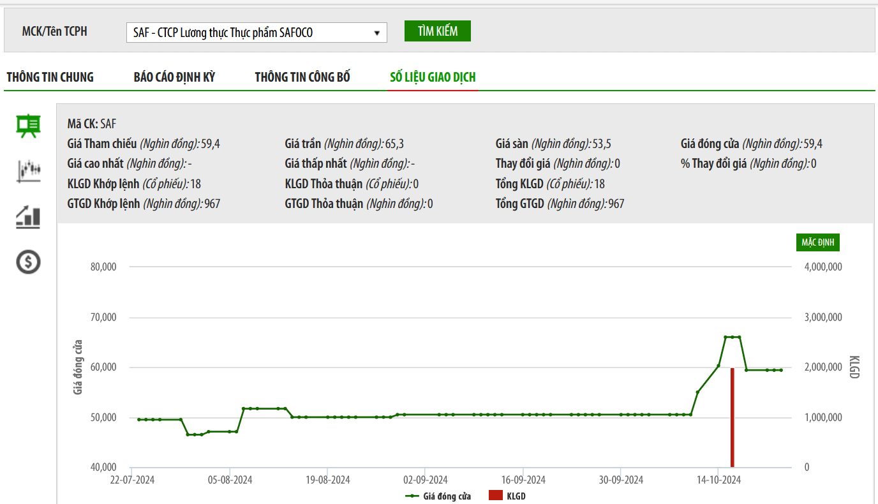Toggle the KLGD legend series
The image size is (878, 504).
click(x=507, y=496)
